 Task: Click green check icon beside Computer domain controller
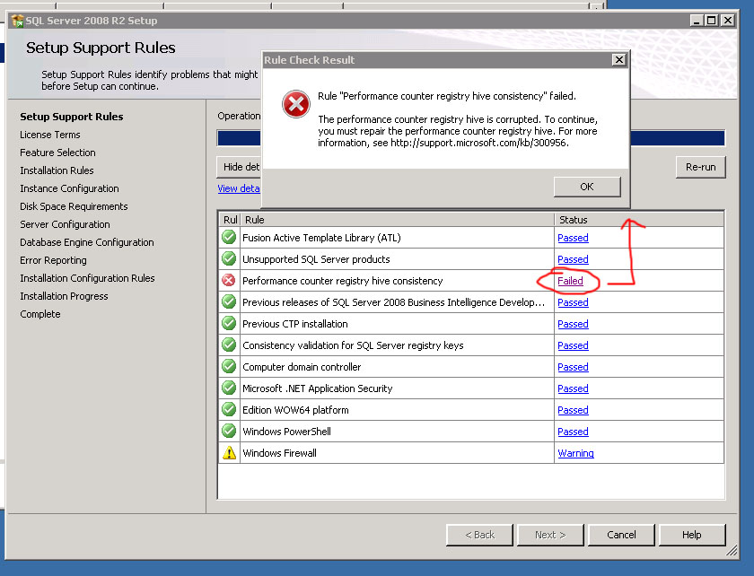pos(229,367)
